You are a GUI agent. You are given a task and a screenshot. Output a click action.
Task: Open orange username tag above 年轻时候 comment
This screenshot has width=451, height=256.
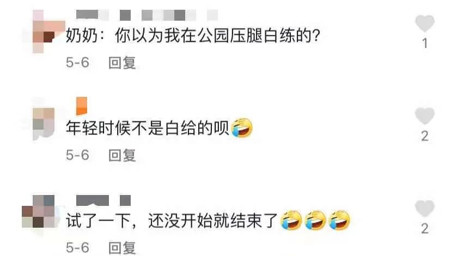click(x=82, y=106)
